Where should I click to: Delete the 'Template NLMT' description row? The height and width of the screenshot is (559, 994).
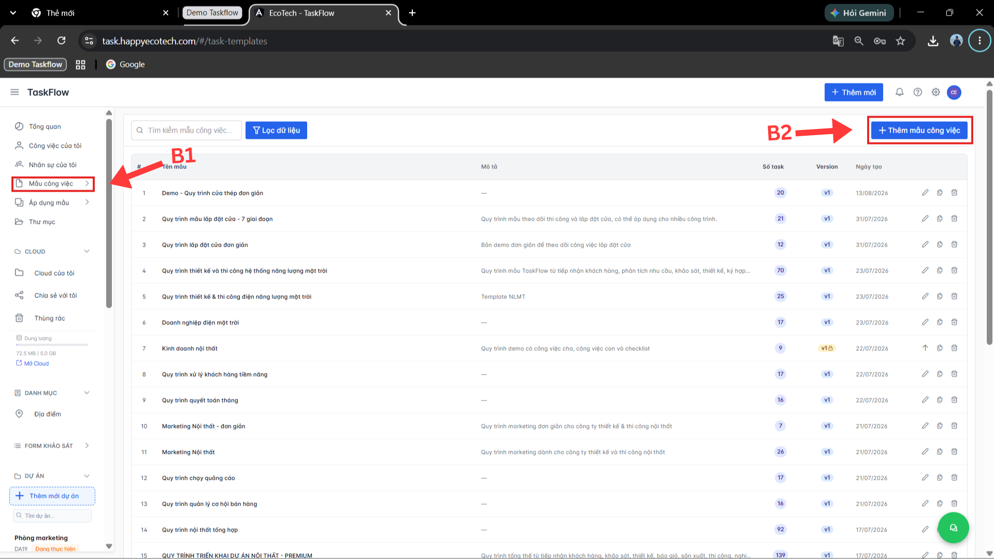coord(954,296)
